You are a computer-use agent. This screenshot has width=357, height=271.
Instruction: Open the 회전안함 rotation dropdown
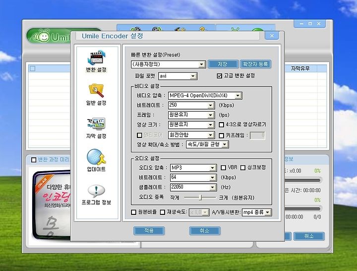(191, 135)
